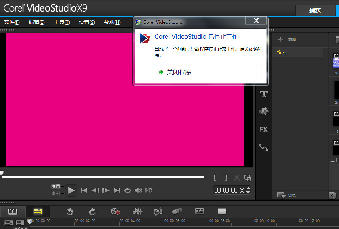Open the FX filter library
Viewport: 339px width, 229px height.
(x=264, y=130)
